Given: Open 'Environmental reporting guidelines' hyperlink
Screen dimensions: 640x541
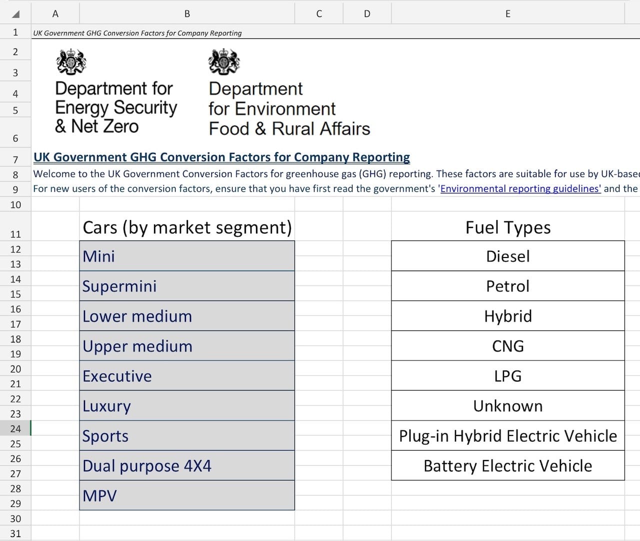Looking at the screenshot, I should [520, 189].
